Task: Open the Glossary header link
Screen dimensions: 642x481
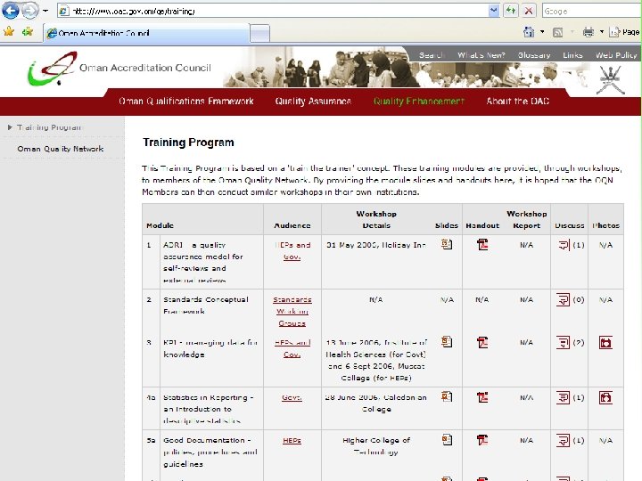Action: [x=534, y=55]
